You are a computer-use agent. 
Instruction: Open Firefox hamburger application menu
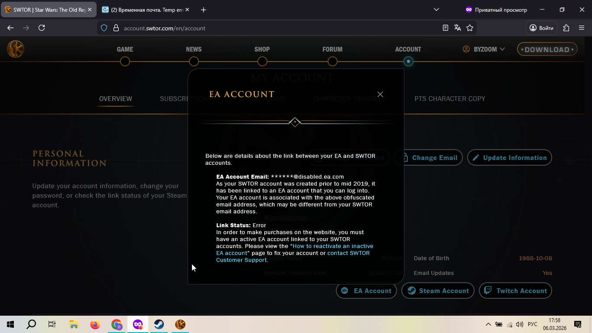[x=582, y=28]
